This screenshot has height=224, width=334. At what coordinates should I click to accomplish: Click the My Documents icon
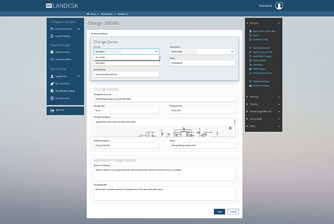coord(52,98)
